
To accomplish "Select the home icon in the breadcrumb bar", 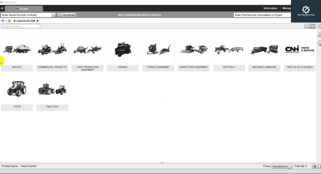I will coord(9,21).
